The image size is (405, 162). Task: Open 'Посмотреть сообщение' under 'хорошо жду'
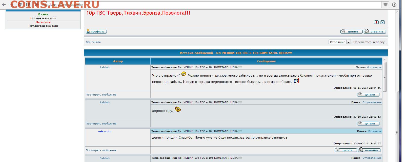click(x=101, y=124)
